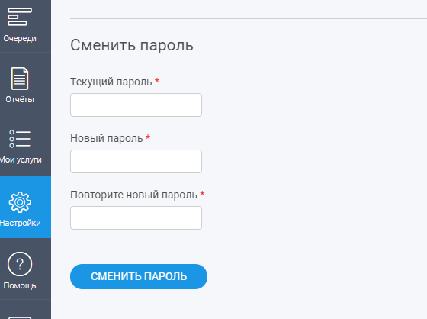Go to the Очереди menu label
The width and height of the screenshot is (427, 319).
point(20,38)
